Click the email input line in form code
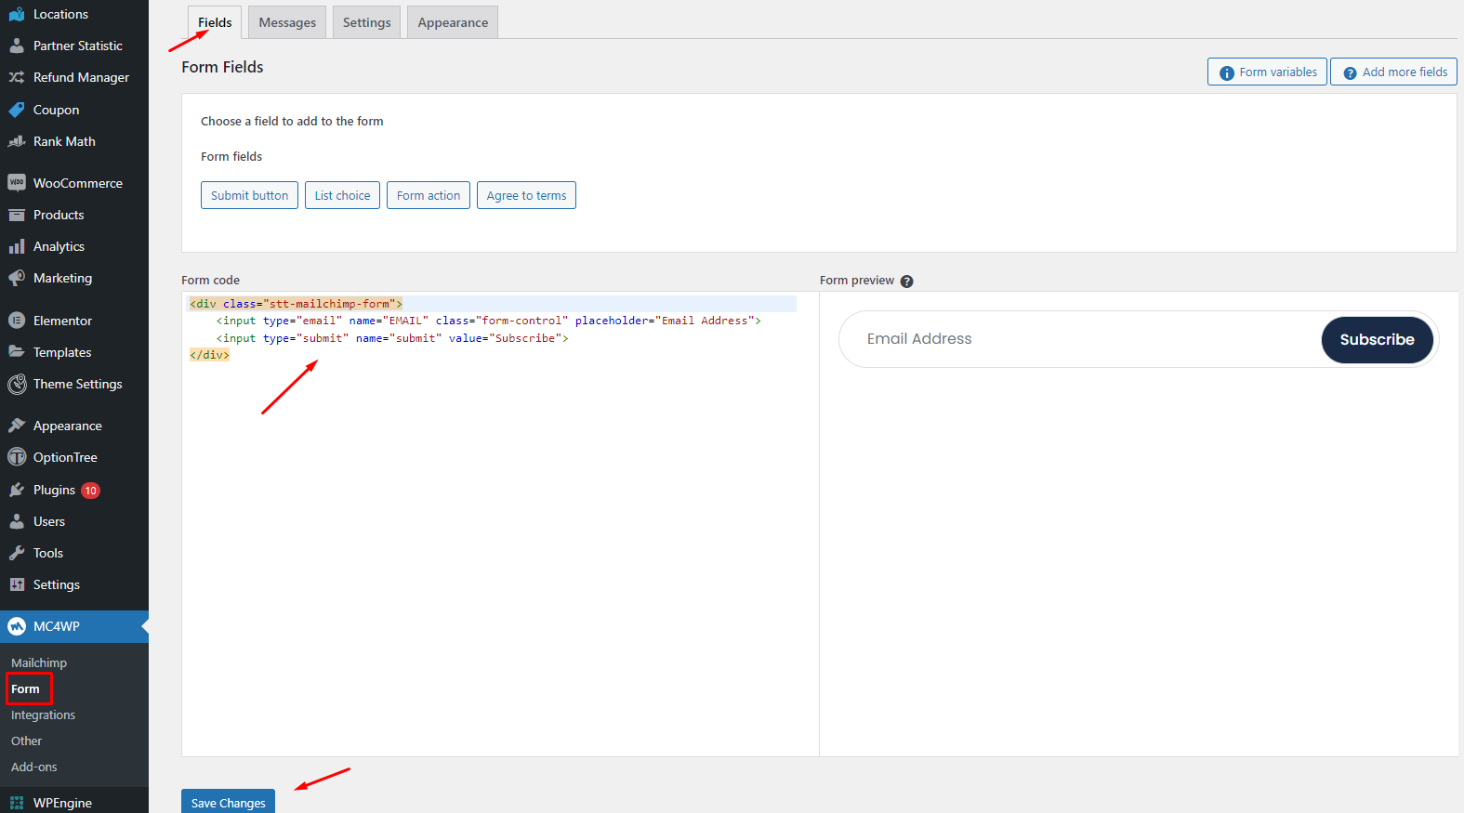The width and height of the screenshot is (1464, 813). [489, 321]
